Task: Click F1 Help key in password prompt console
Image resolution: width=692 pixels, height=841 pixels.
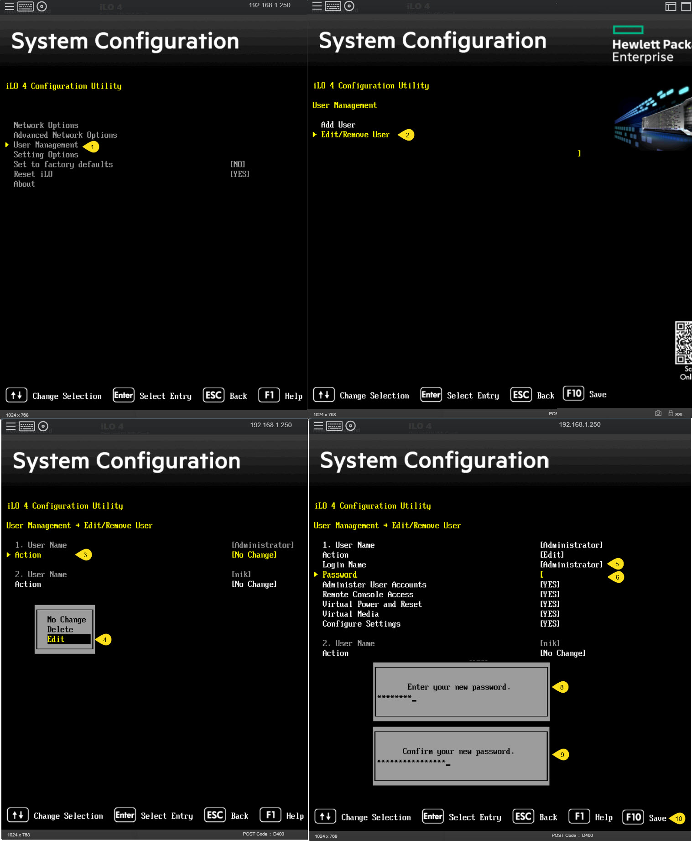Action: click(579, 816)
